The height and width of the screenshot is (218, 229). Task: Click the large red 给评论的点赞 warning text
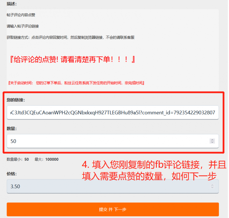click(x=72, y=59)
